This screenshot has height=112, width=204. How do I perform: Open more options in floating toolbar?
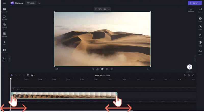(109, 9)
